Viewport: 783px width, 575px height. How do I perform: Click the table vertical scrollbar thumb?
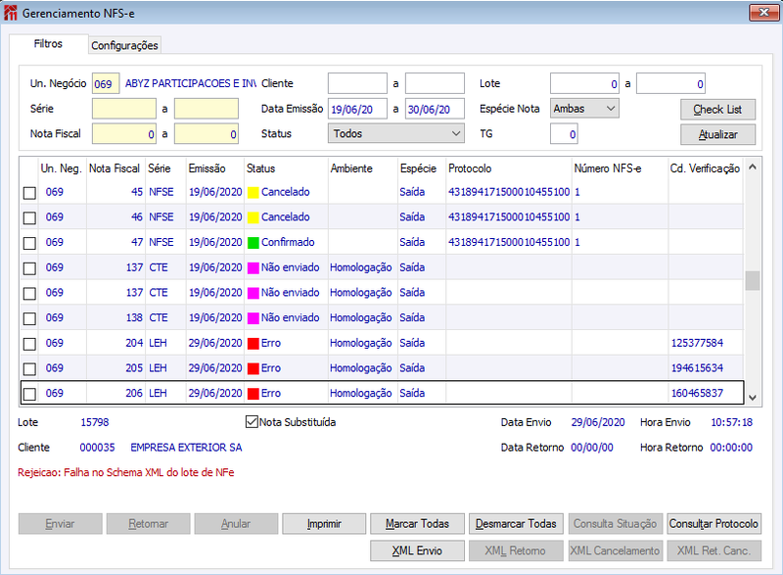[753, 281]
